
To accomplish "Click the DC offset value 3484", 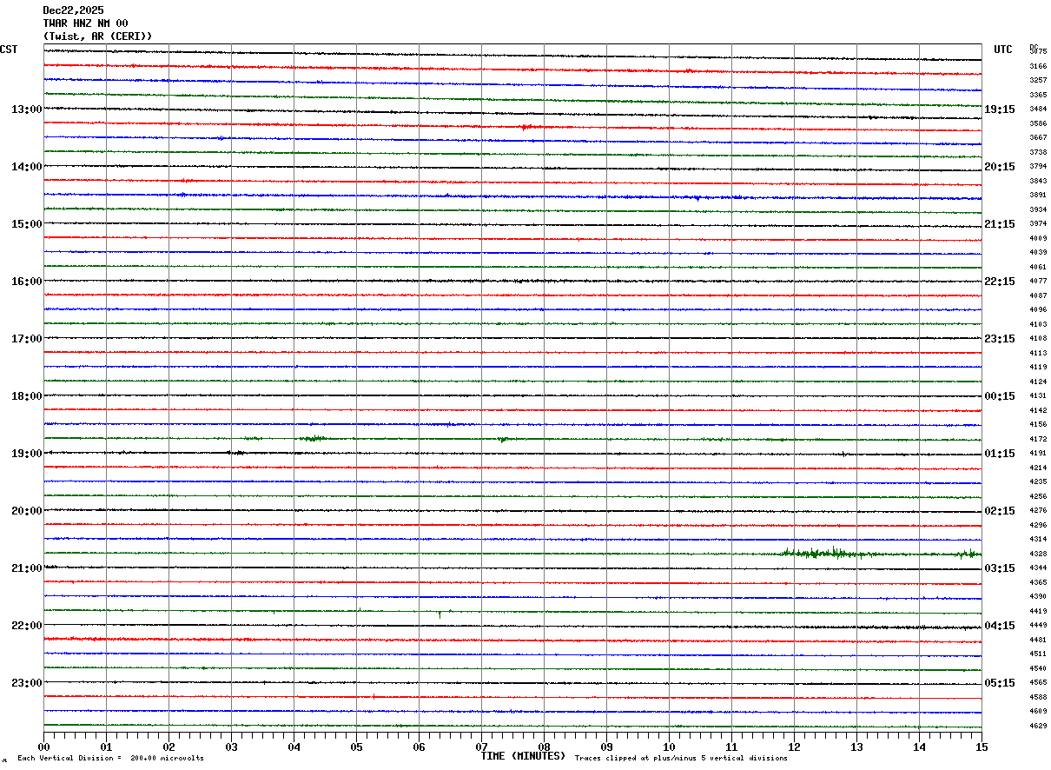I will pyautogui.click(x=1038, y=110).
